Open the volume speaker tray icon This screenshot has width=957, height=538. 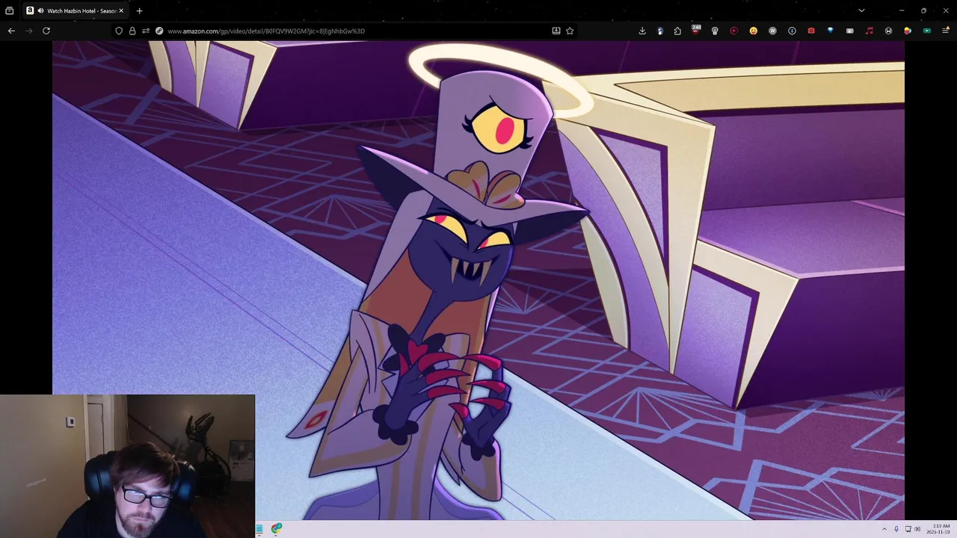[x=917, y=529]
